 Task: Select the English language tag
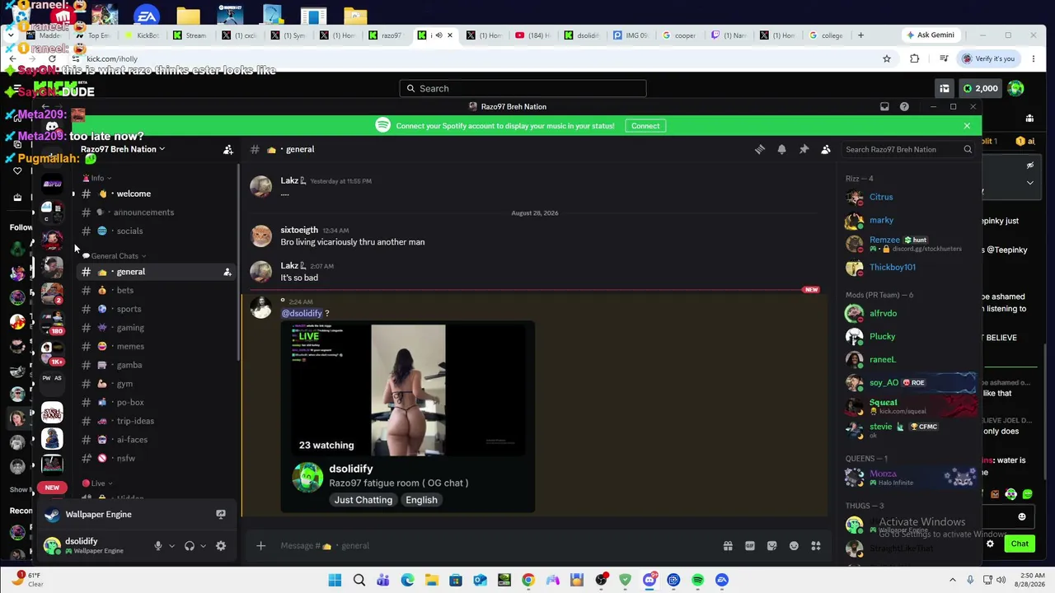[421, 500]
